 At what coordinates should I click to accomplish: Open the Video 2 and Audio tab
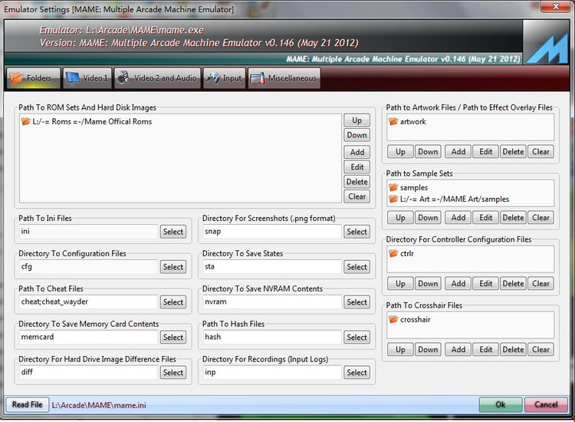(x=157, y=77)
